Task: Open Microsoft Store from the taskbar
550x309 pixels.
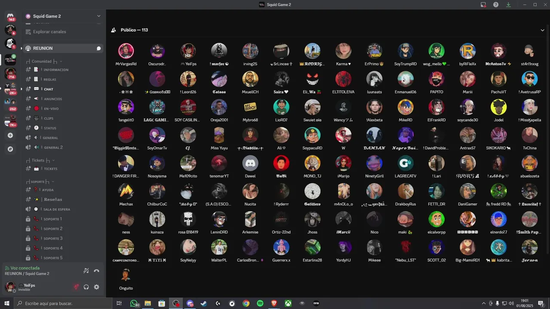Action: coord(162,303)
